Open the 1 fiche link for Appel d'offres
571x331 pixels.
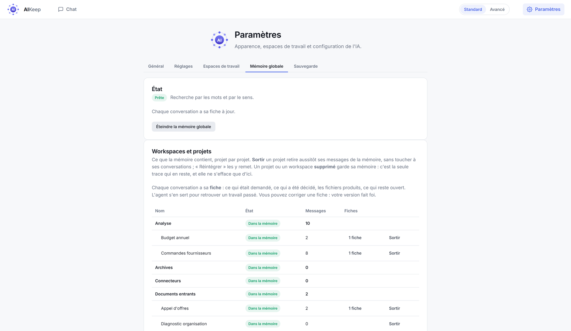pyautogui.click(x=355, y=308)
